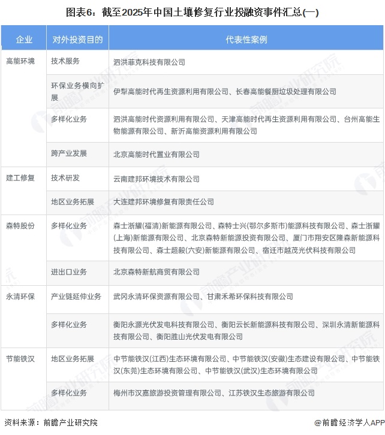385x435 pixels.
Task: Select the 泗洪高能时代资源利用有限公司 case text
Action: (164, 119)
